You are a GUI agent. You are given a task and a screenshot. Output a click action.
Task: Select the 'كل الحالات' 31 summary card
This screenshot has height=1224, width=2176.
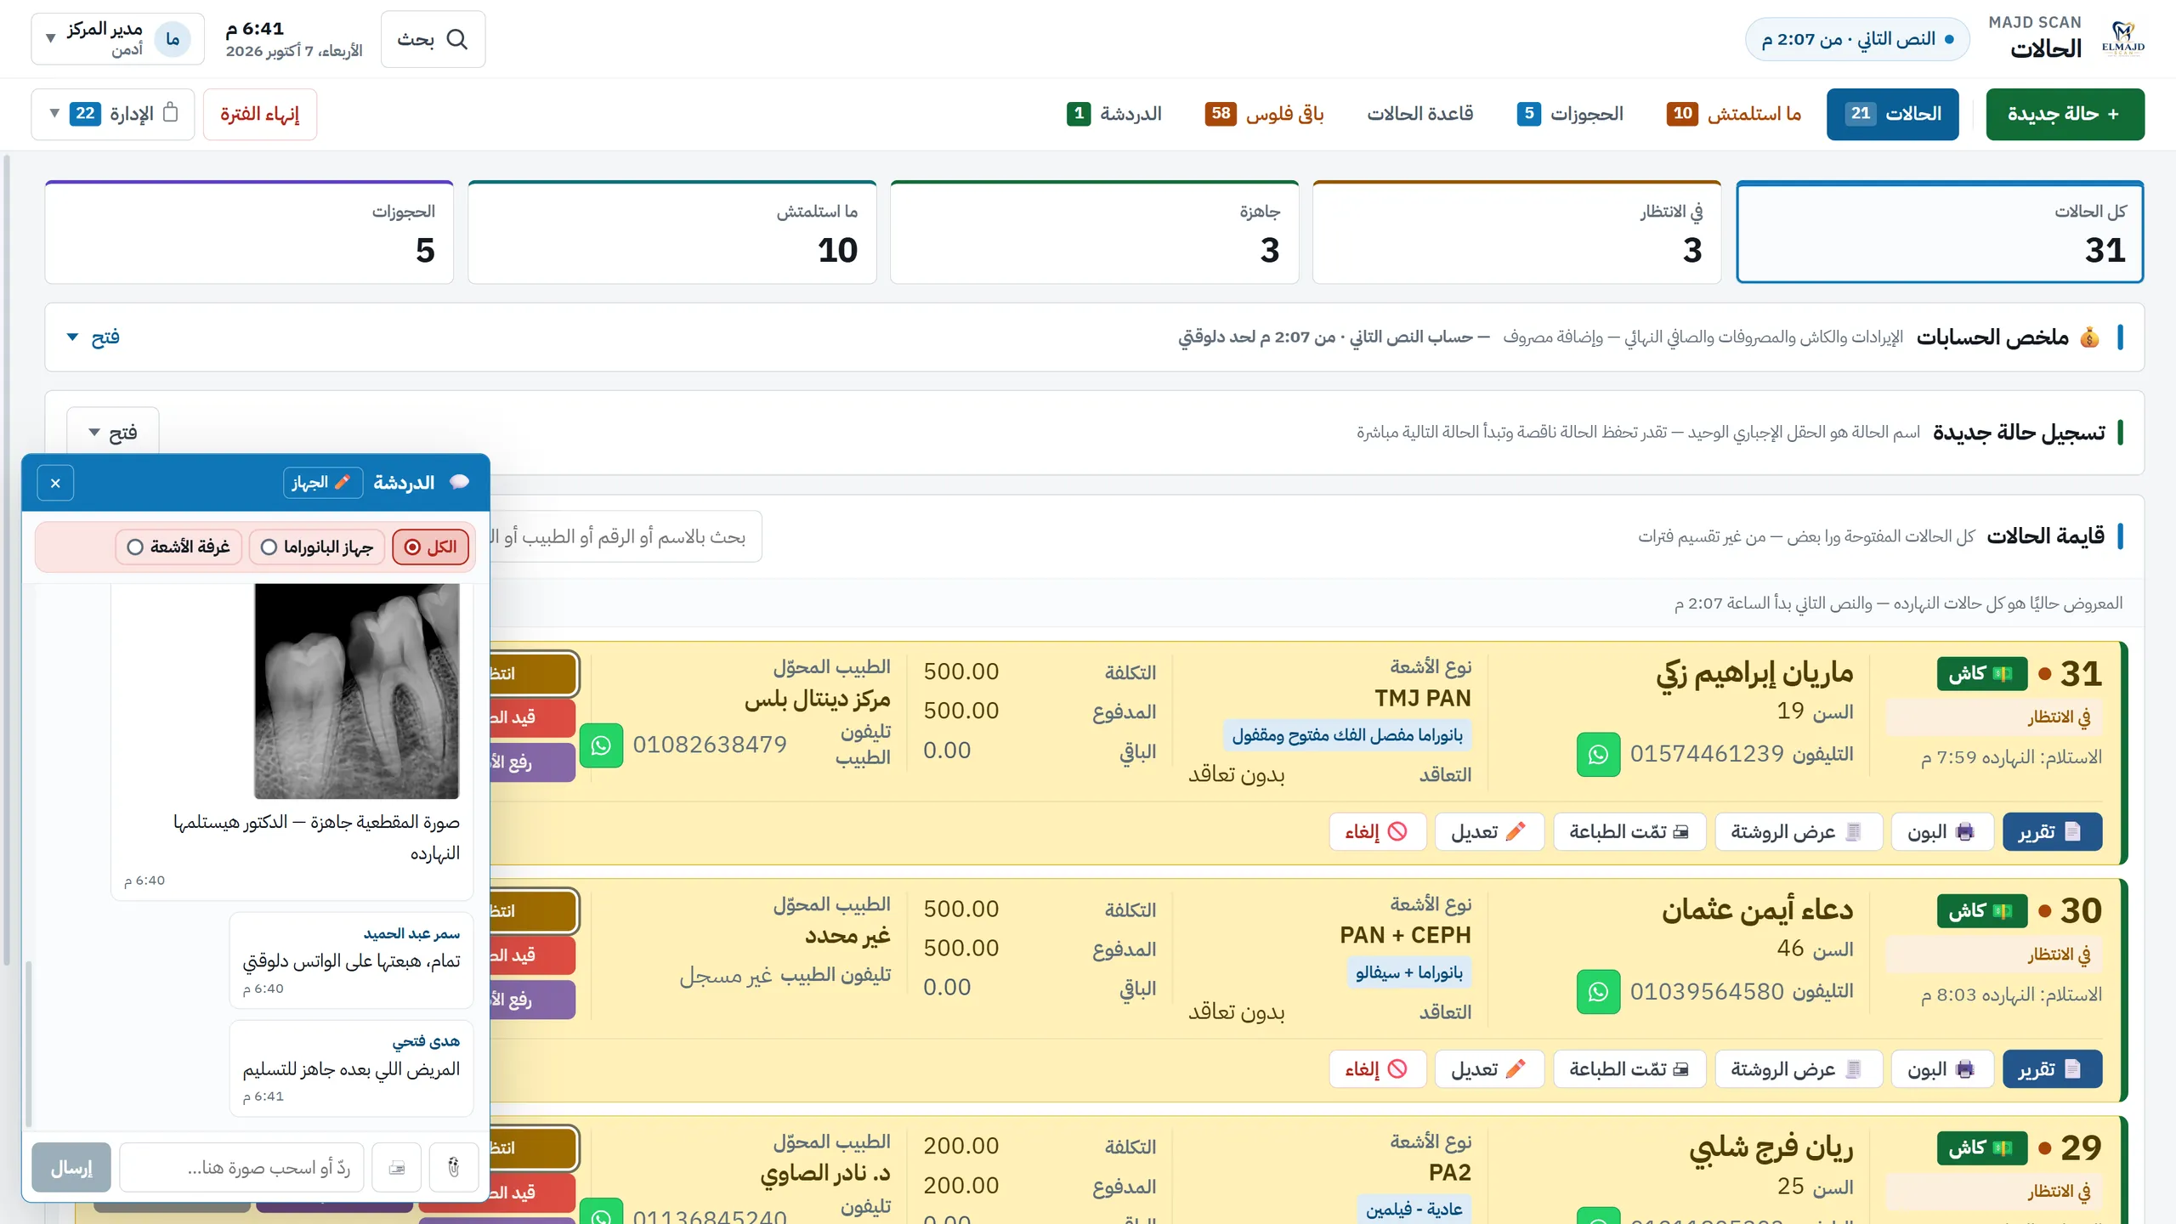[1940, 232]
